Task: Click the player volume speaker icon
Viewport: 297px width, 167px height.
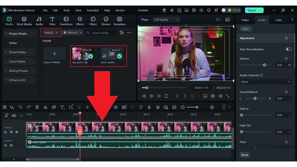Action: click(220, 96)
